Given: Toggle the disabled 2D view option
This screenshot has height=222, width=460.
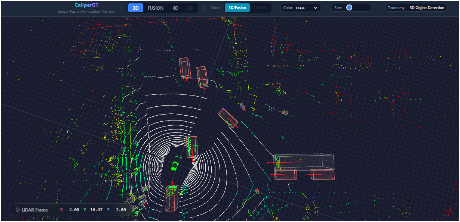Looking at the screenshot, I should [190, 8].
